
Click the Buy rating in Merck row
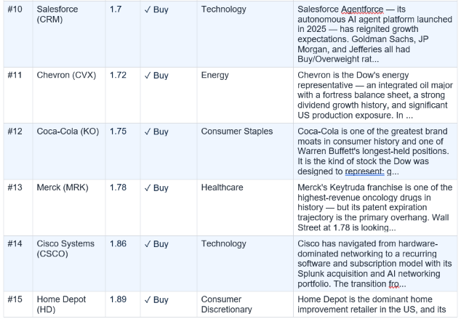(x=156, y=187)
